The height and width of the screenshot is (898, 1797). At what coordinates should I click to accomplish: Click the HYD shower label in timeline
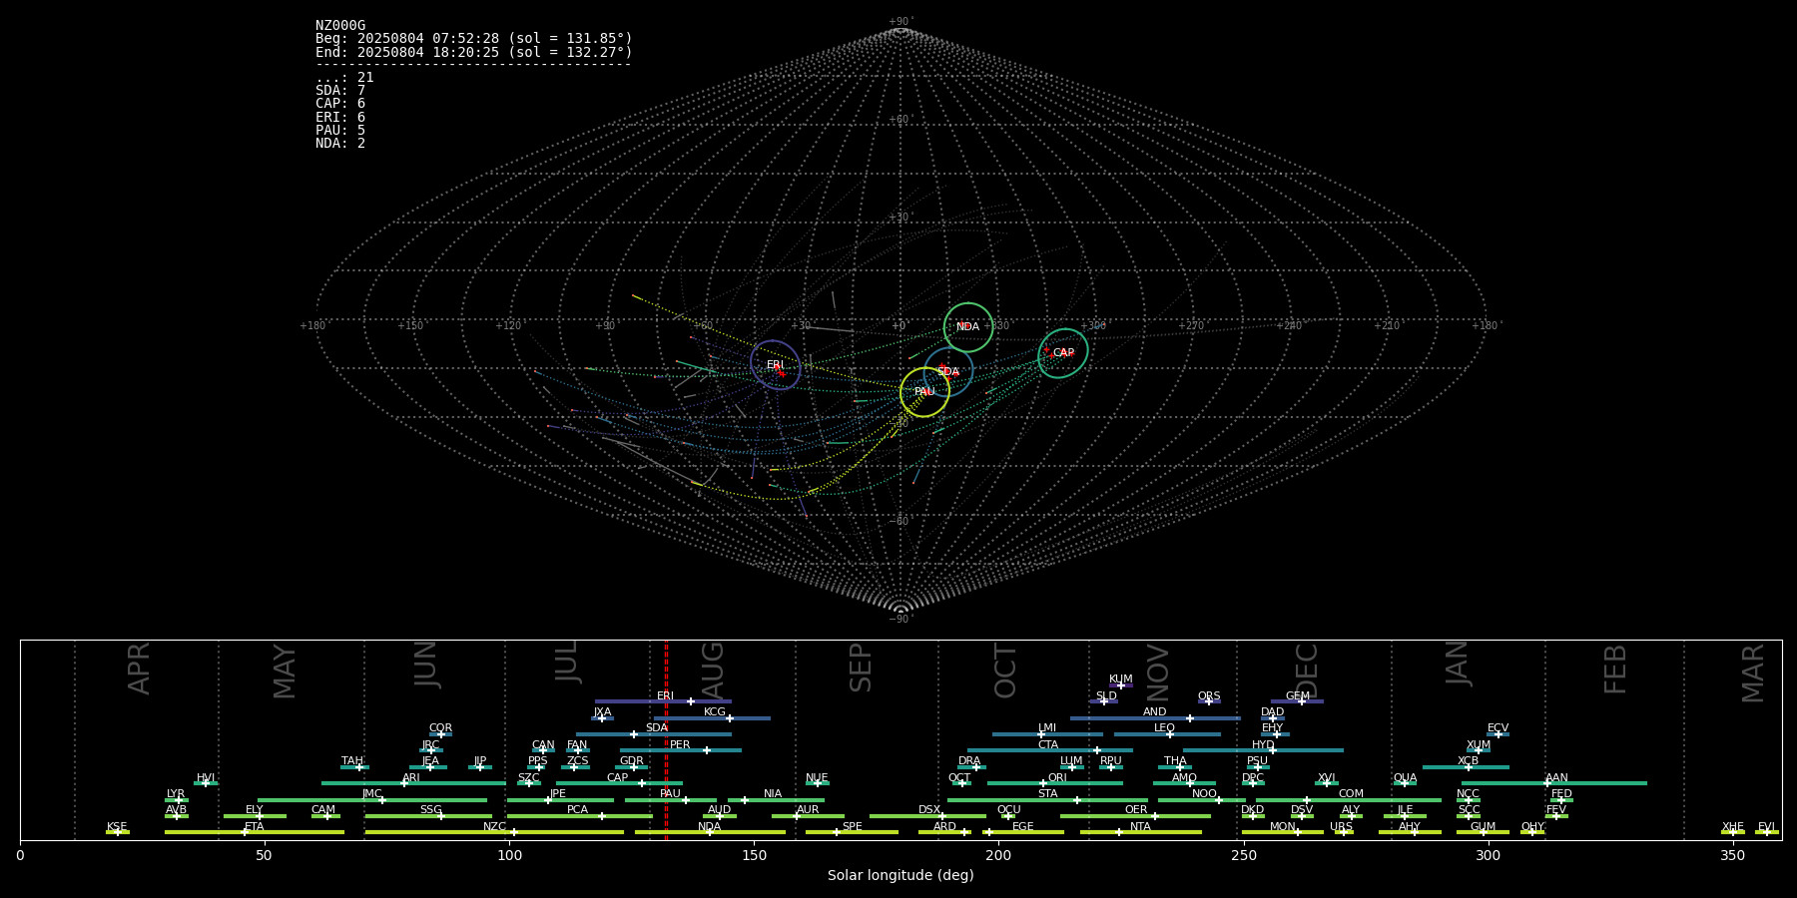(x=1264, y=745)
